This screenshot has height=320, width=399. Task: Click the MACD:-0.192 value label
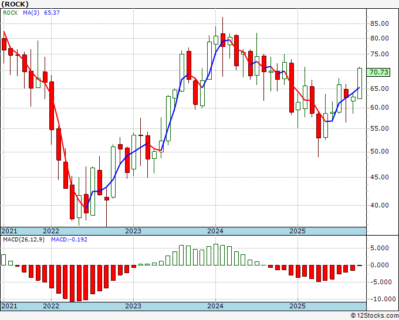pyautogui.click(x=69, y=240)
